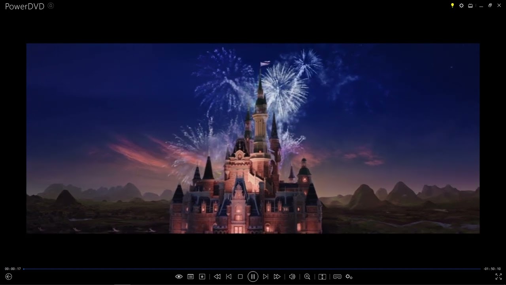Image resolution: width=506 pixels, height=285 pixels.
Task: Click the elapsed time 00:00:17
Action: click(x=13, y=269)
